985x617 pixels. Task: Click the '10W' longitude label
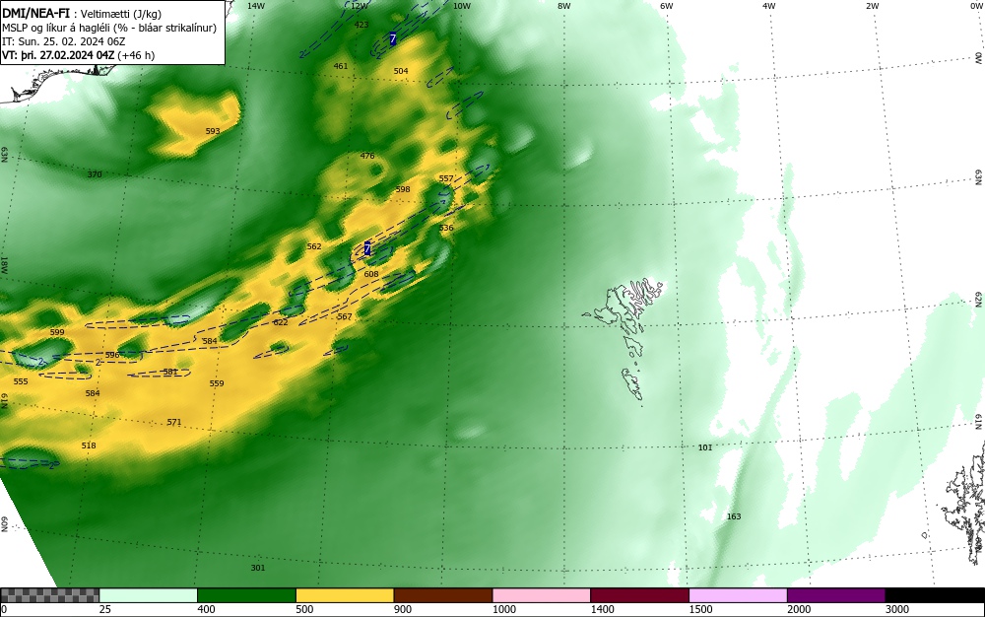click(461, 6)
